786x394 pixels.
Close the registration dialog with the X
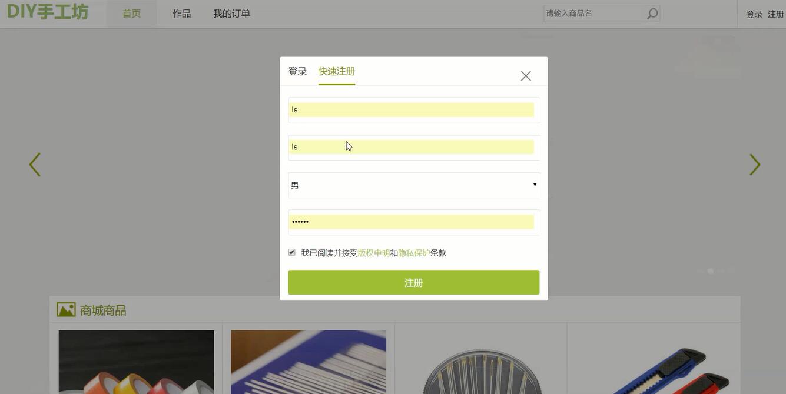(525, 75)
